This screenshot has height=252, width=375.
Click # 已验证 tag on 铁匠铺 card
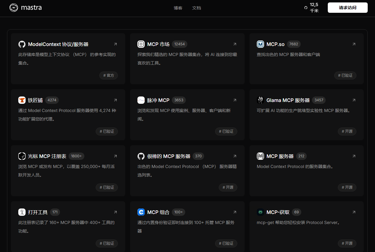click(x=107, y=131)
